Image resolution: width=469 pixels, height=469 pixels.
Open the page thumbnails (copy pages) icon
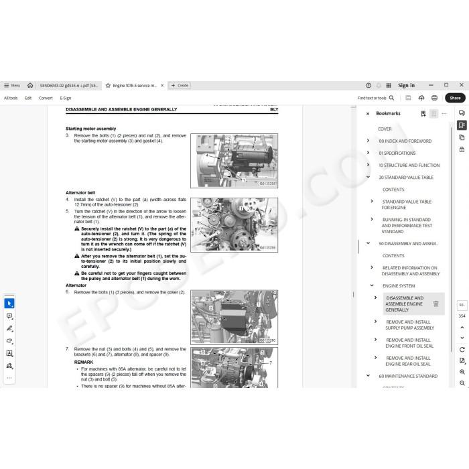pyautogui.click(x=462, y=137)
